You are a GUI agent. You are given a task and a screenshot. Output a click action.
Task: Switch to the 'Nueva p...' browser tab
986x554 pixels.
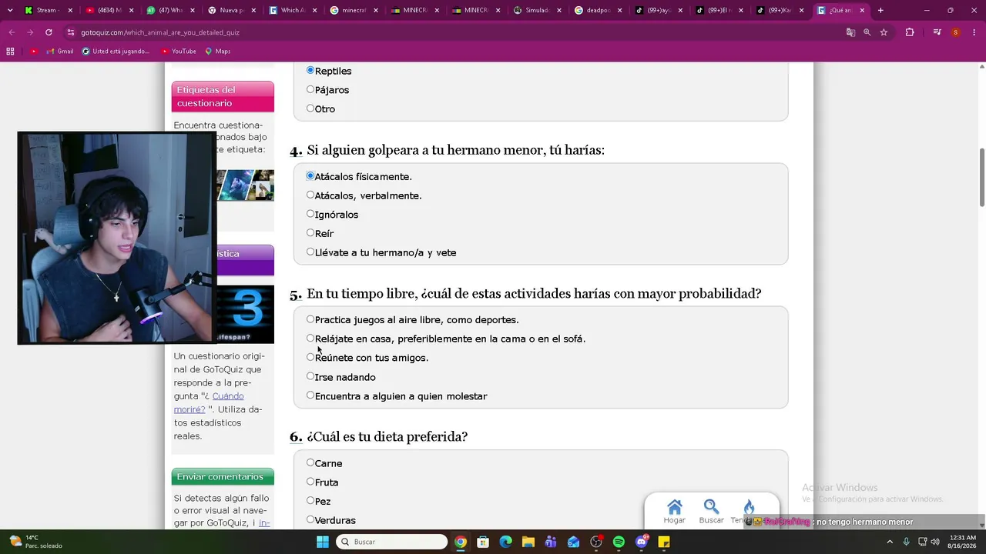[x=230, y=10]
